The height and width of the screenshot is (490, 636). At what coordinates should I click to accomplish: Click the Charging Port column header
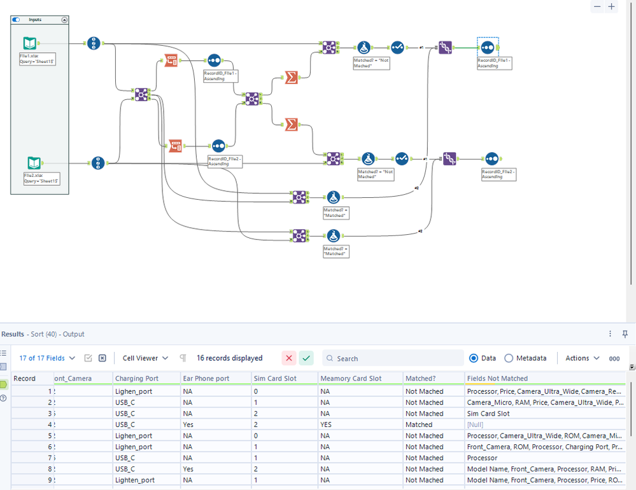[146, 379]
